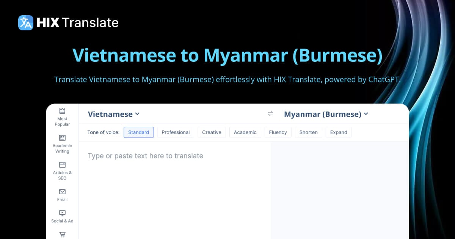Expand the source language chevron
This screenshot has height=239, width=455.
pos(137,114)
